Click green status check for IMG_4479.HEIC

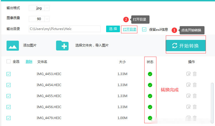tap(150, 118)
